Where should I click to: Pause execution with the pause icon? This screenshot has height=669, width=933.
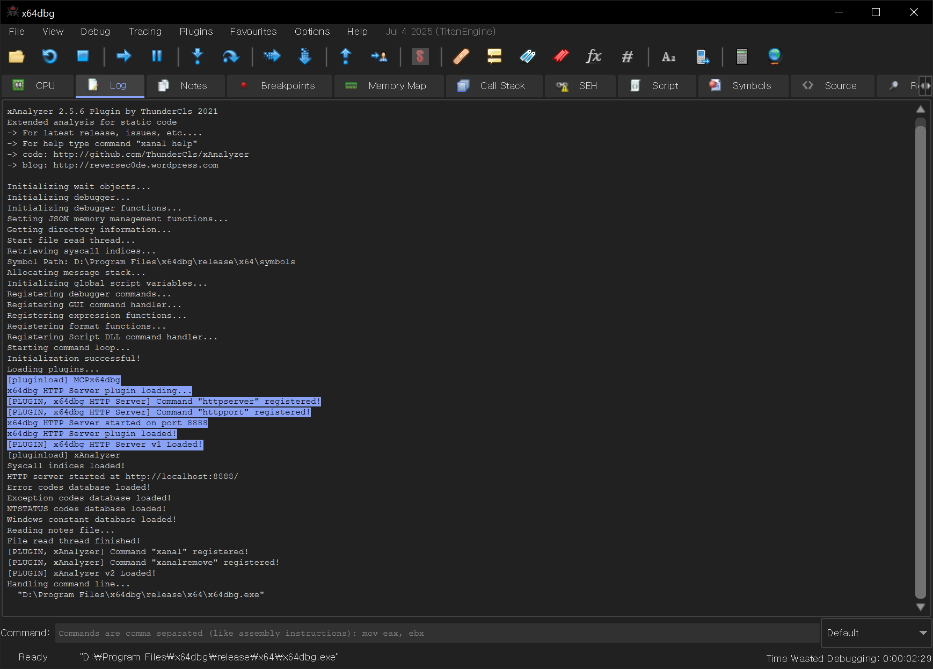point(157,56)
